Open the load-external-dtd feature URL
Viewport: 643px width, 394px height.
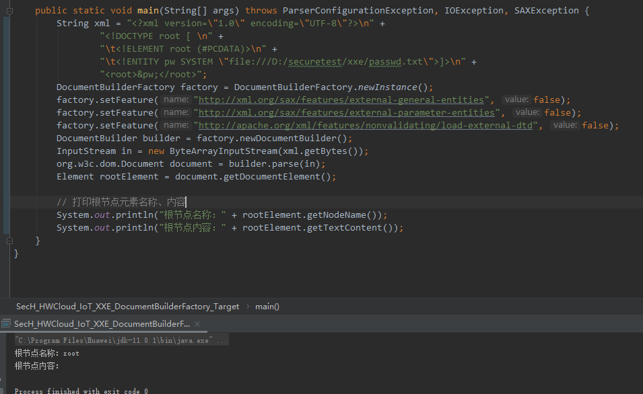(x=366, y=125)
